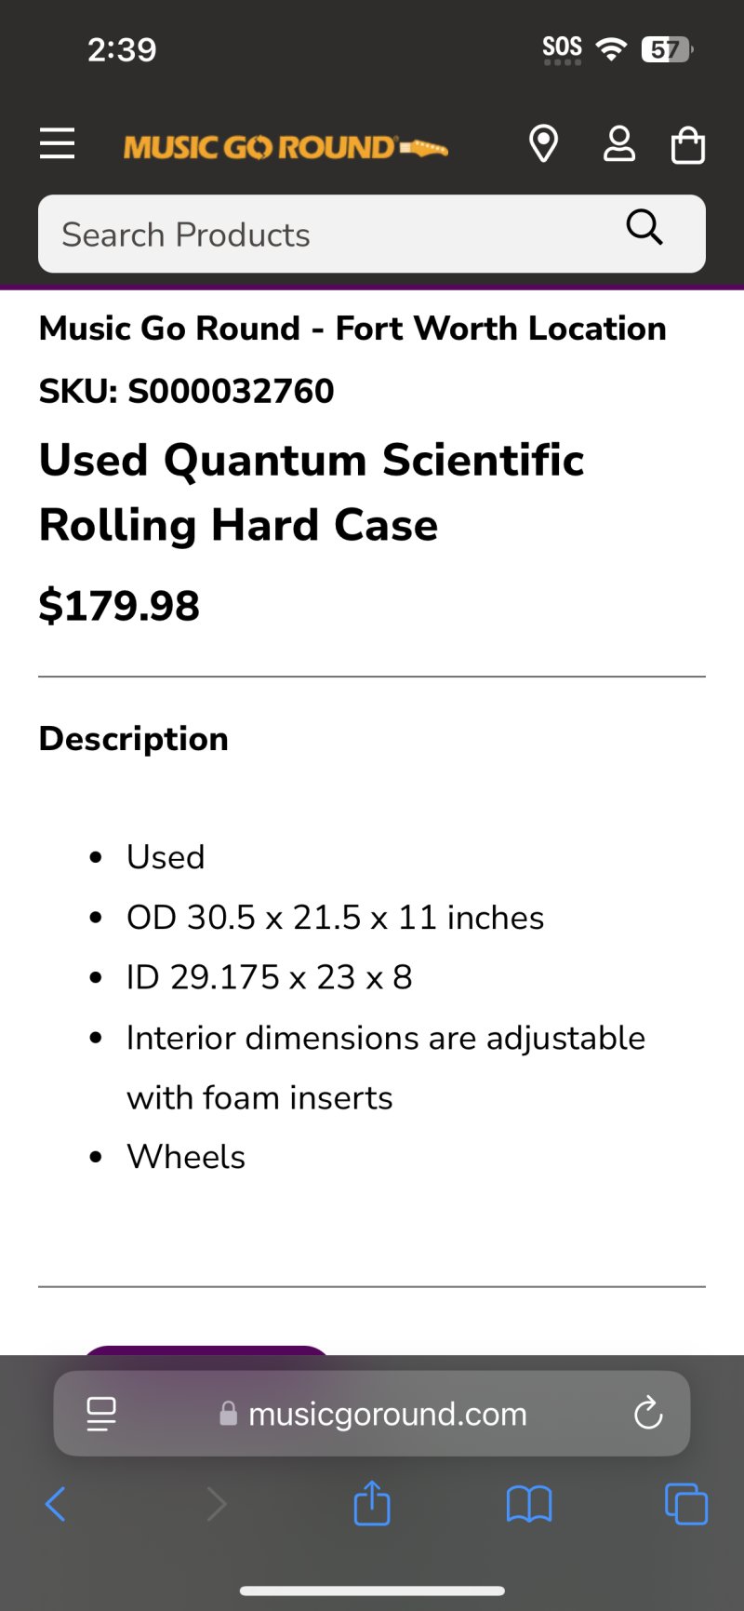Reload the page

[647, 1414]
